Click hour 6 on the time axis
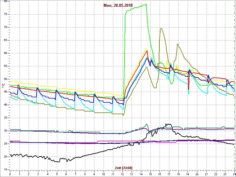 (66, 174)
